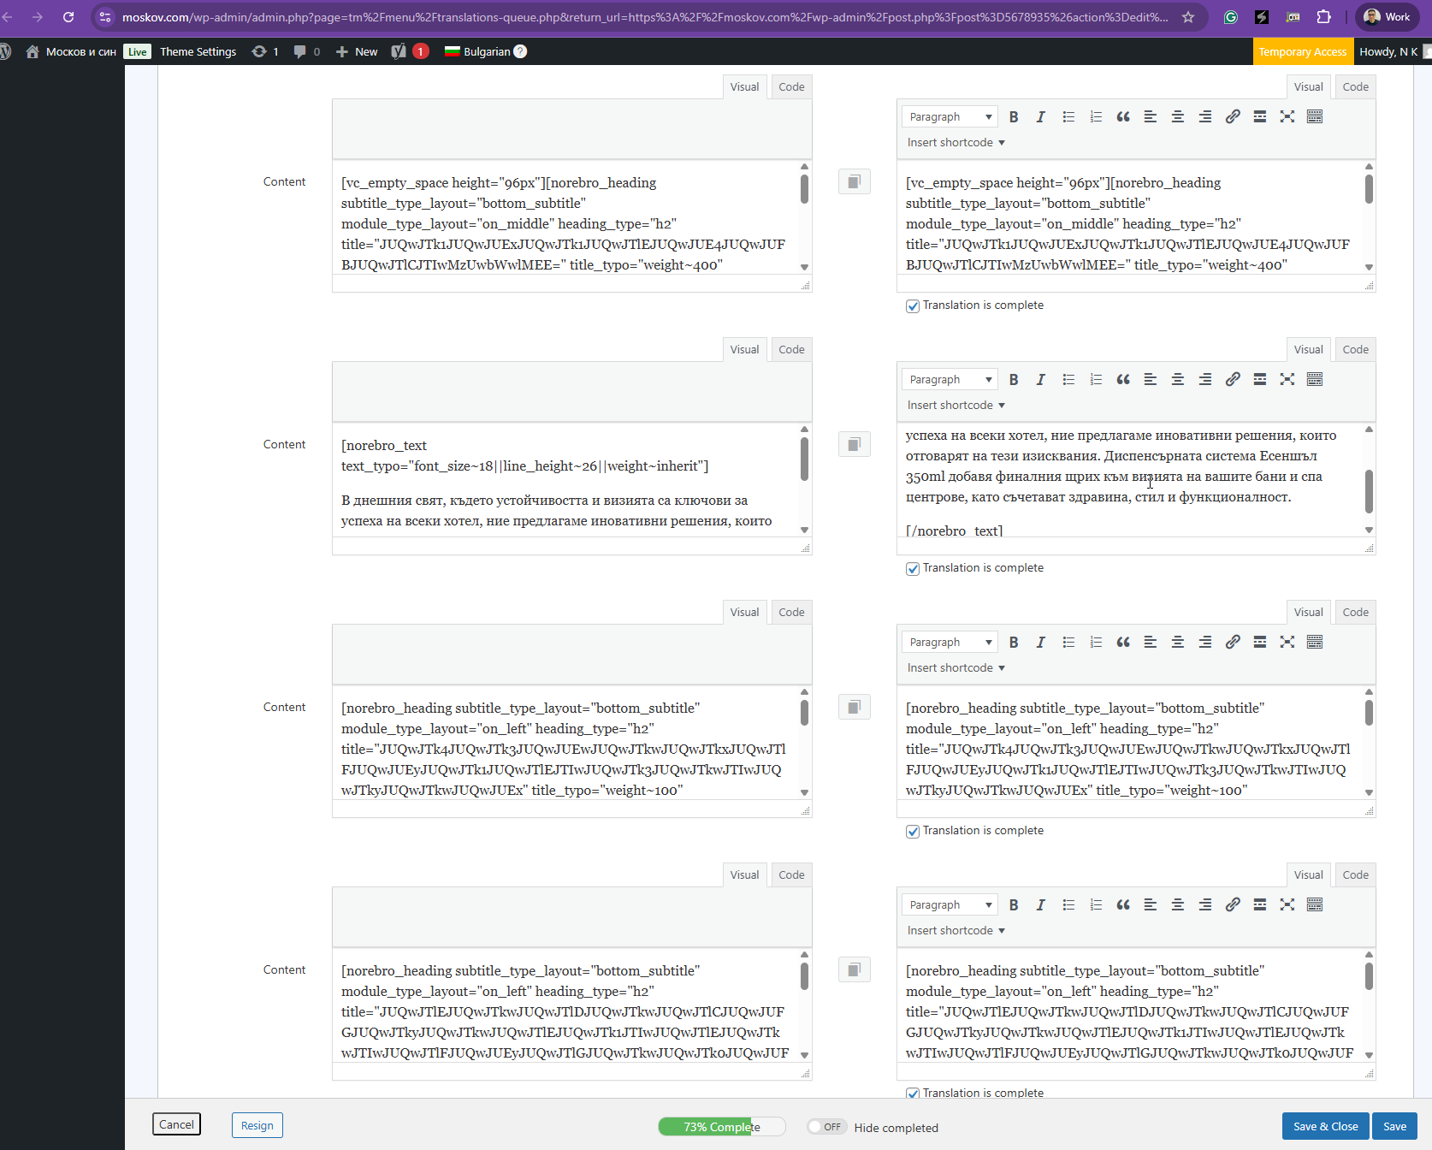1432x1150 pixels.
Task: Click Italic icon in first translation editor
Action: click(1041, 116)
